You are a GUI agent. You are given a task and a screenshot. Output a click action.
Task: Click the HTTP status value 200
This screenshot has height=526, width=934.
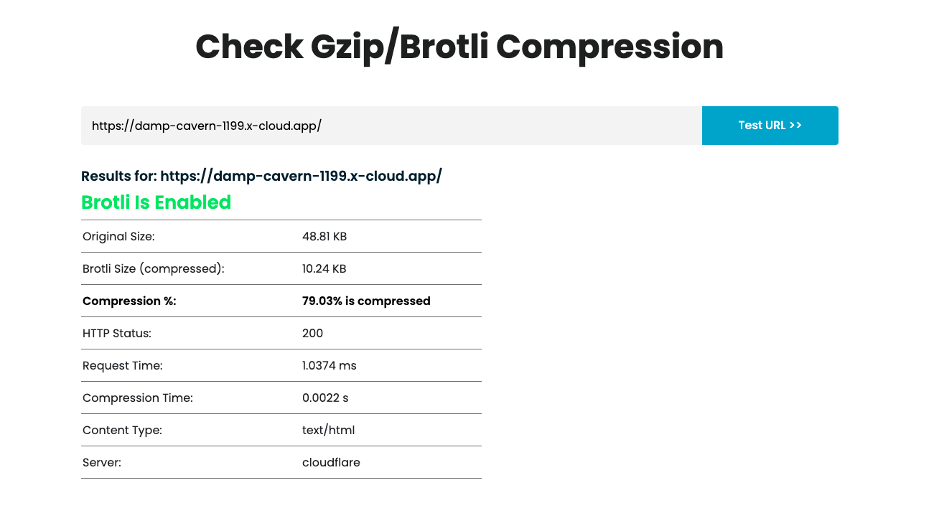coord(312,333)
